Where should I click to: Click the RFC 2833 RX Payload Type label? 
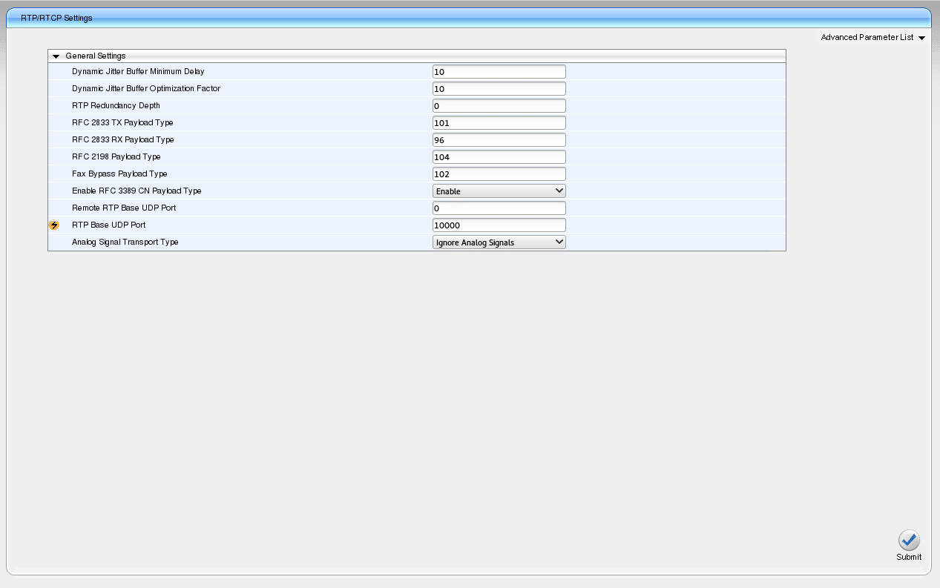click(x=123, y=140)
